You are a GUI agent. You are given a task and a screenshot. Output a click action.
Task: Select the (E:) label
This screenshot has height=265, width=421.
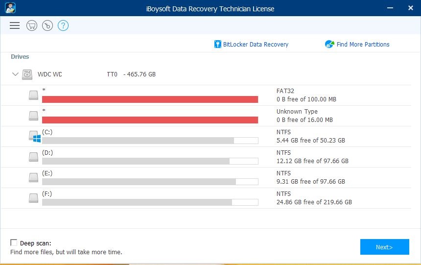click(47, 173)
